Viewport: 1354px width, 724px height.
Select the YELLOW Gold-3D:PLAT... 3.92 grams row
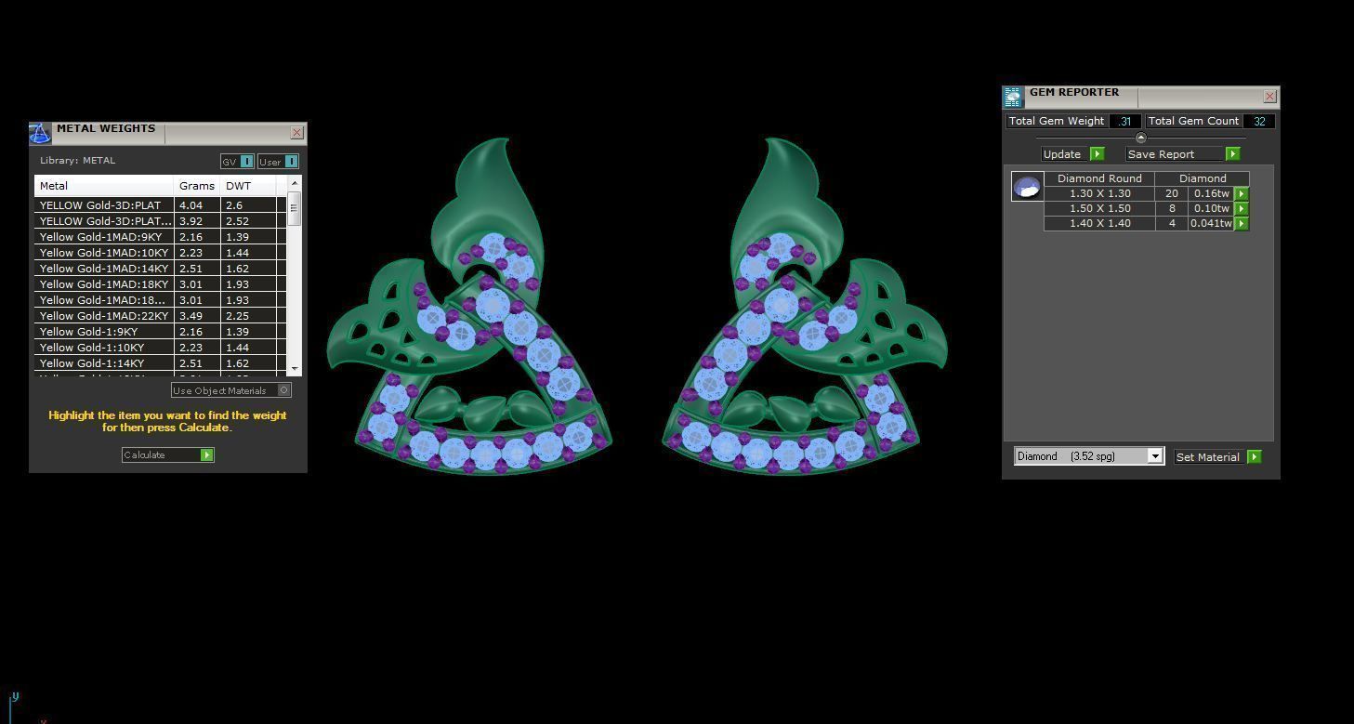[161, 221]
